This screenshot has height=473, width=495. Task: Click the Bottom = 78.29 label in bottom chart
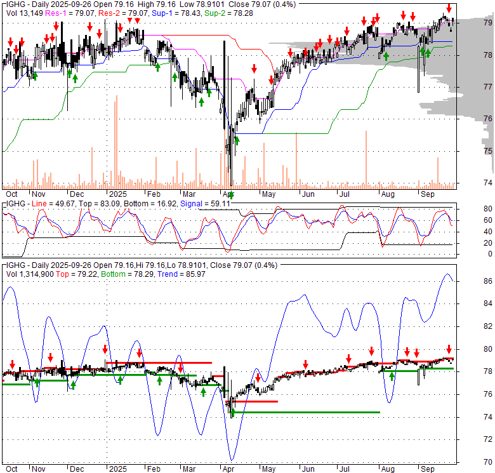pos(128,274)
